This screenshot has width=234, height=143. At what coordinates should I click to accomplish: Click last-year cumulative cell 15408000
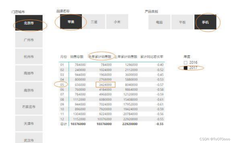point(130,99)
